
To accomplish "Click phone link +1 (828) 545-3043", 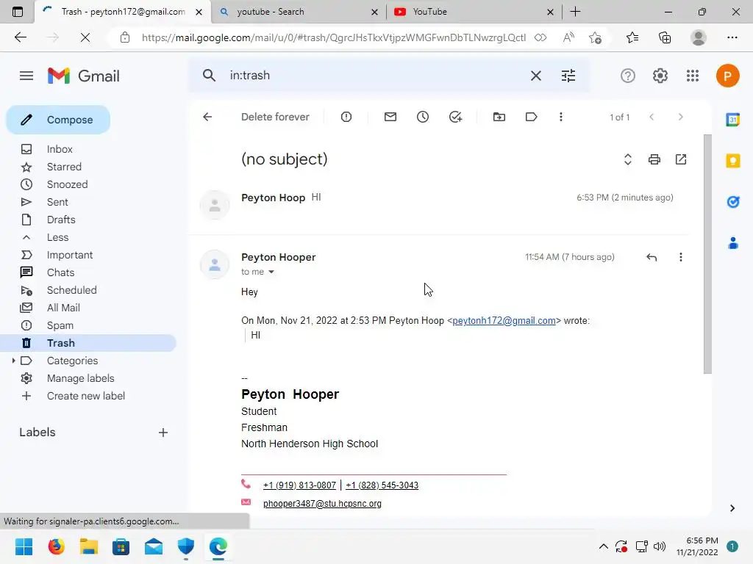I will [382, 485].
